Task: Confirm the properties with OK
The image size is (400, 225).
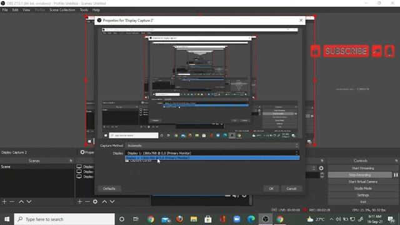Action: coord(271,189)
